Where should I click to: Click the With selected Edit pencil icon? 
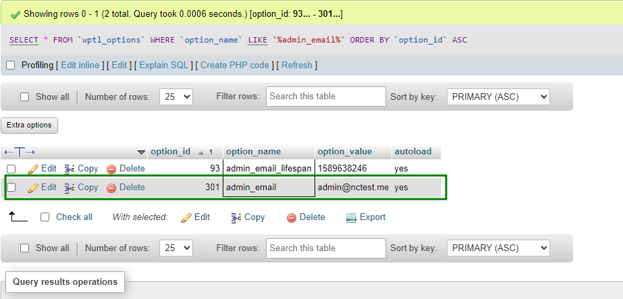click(187, 217)
